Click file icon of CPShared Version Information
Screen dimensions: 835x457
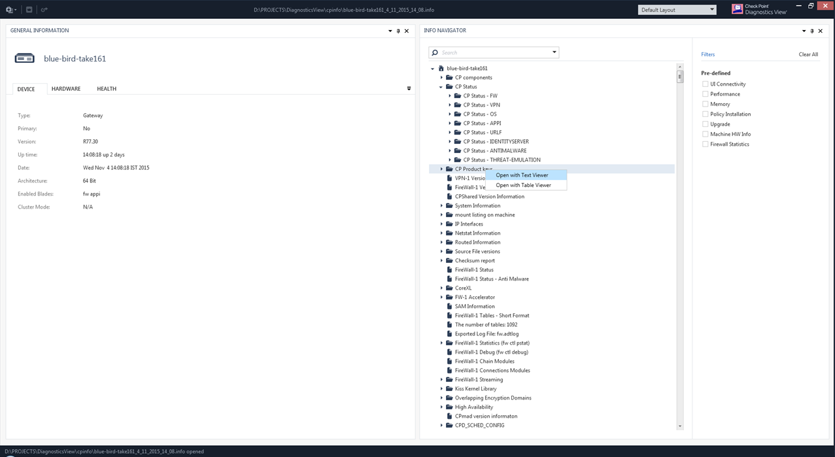click(x=449, y=196)
